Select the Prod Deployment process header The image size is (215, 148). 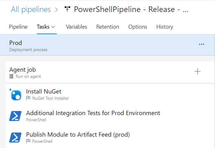point(107,45)
